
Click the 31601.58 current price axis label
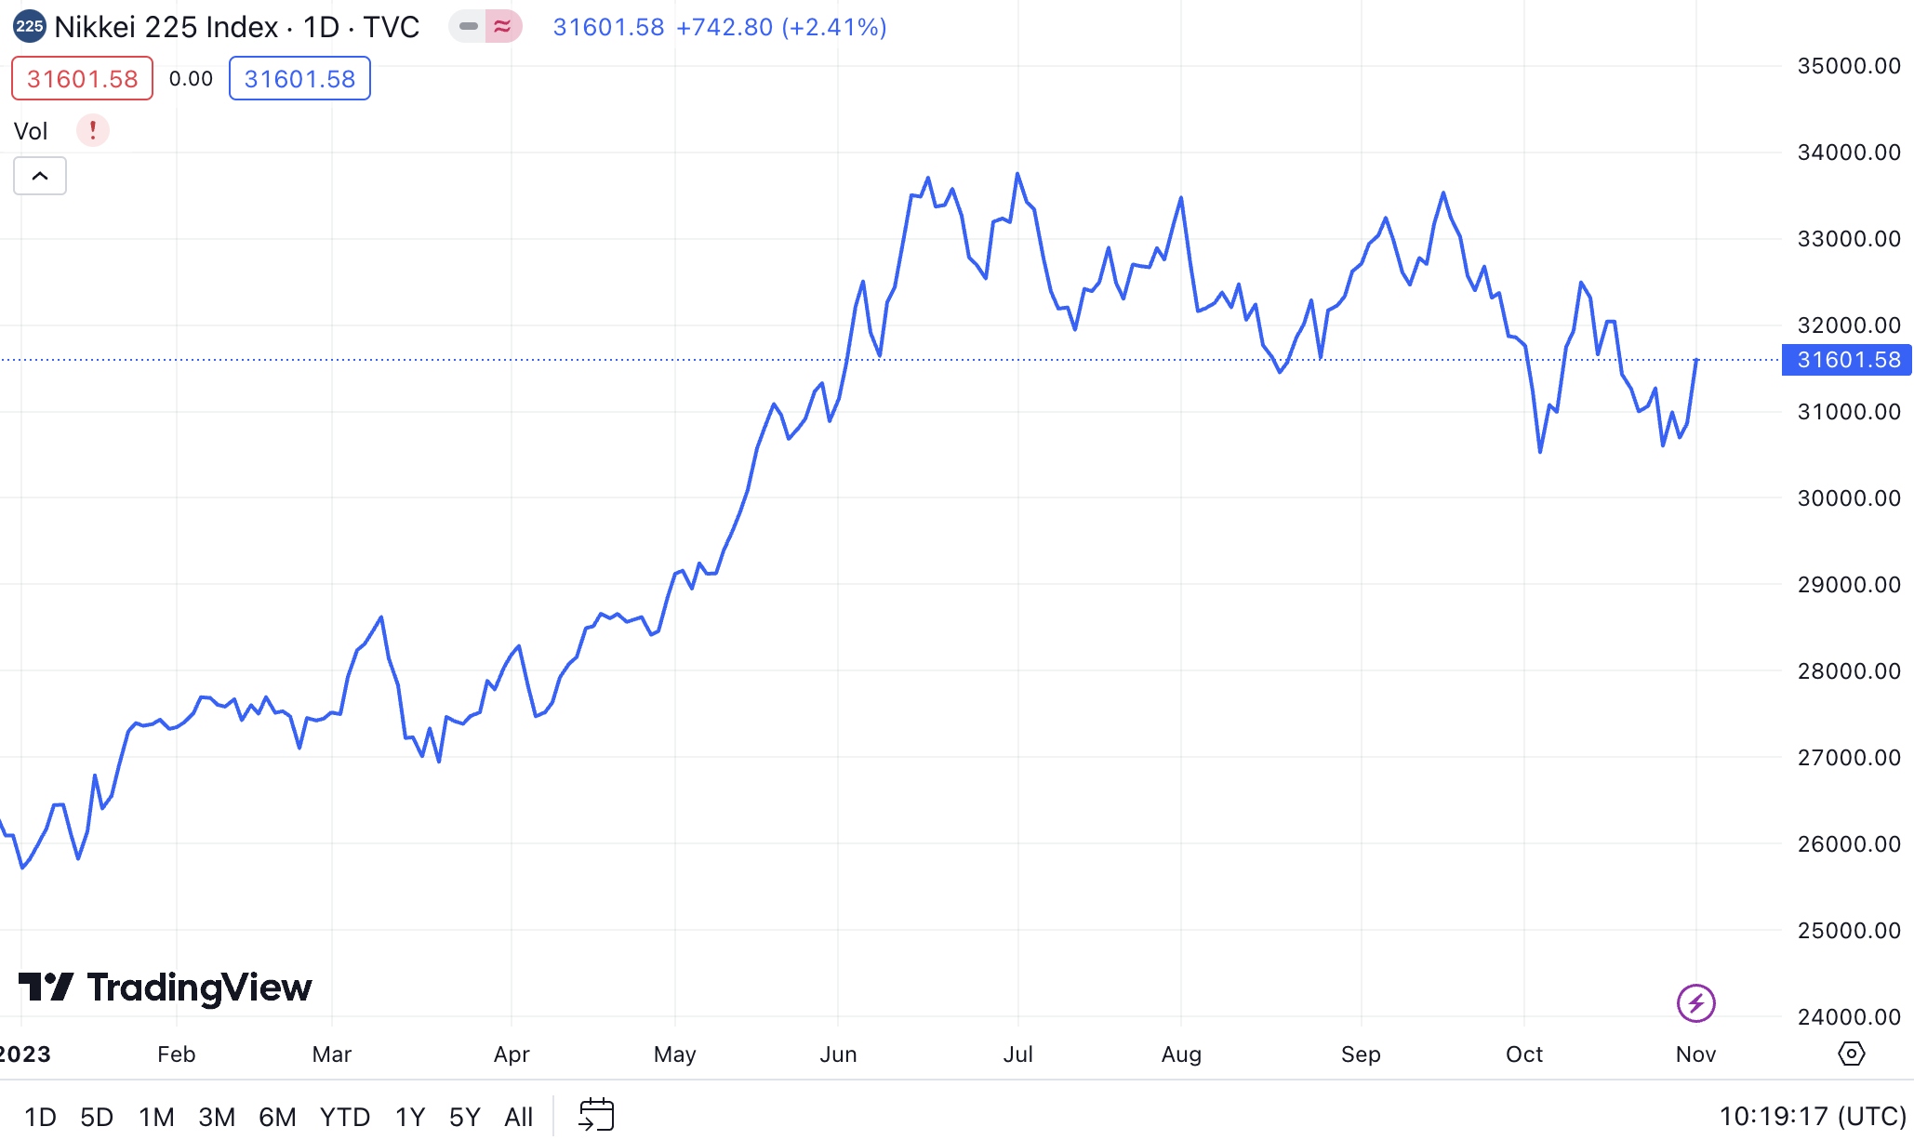tap(1847, 360)
